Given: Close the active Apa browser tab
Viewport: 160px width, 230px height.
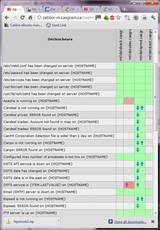Looking at the screenshot, I should click(20, 9).
